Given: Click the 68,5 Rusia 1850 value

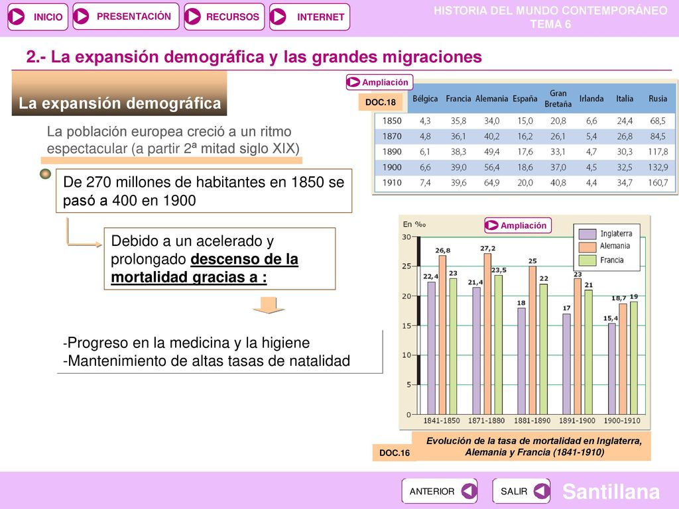Looking at the screenshot, I should pyautogui.click(x=658, y=121).
